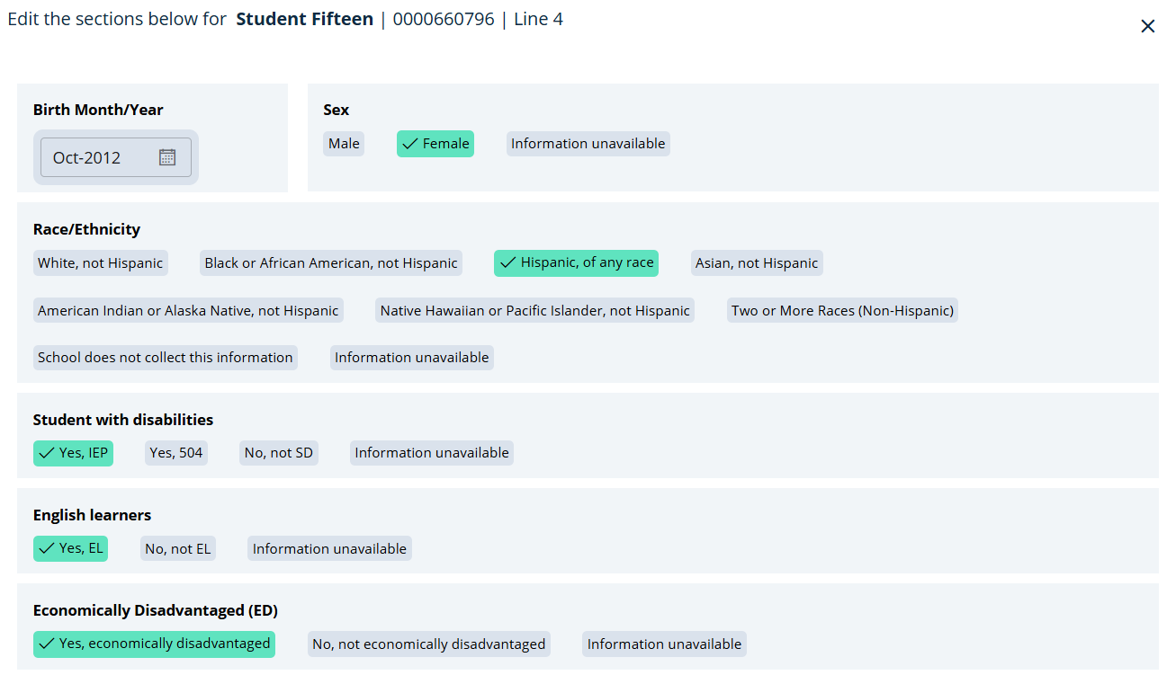The image size is (1167, 675).
Task: Select White, not Hispanic ethnicity
Action: (x=100, y=263)
